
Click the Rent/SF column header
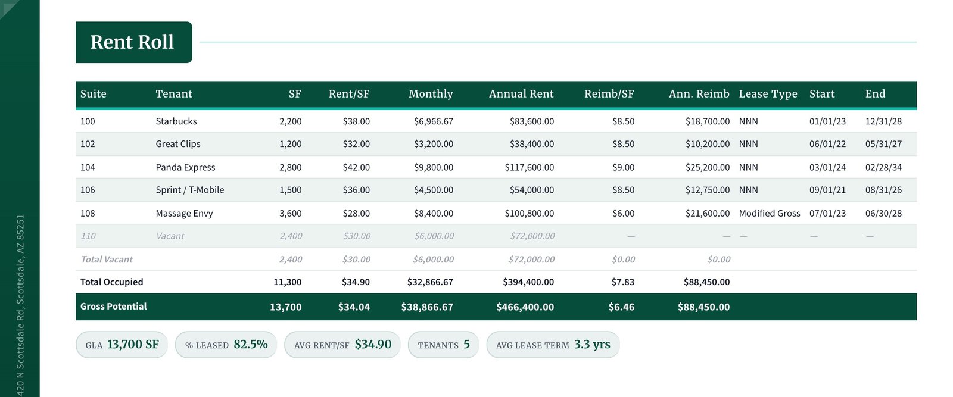tap(349, 94)
